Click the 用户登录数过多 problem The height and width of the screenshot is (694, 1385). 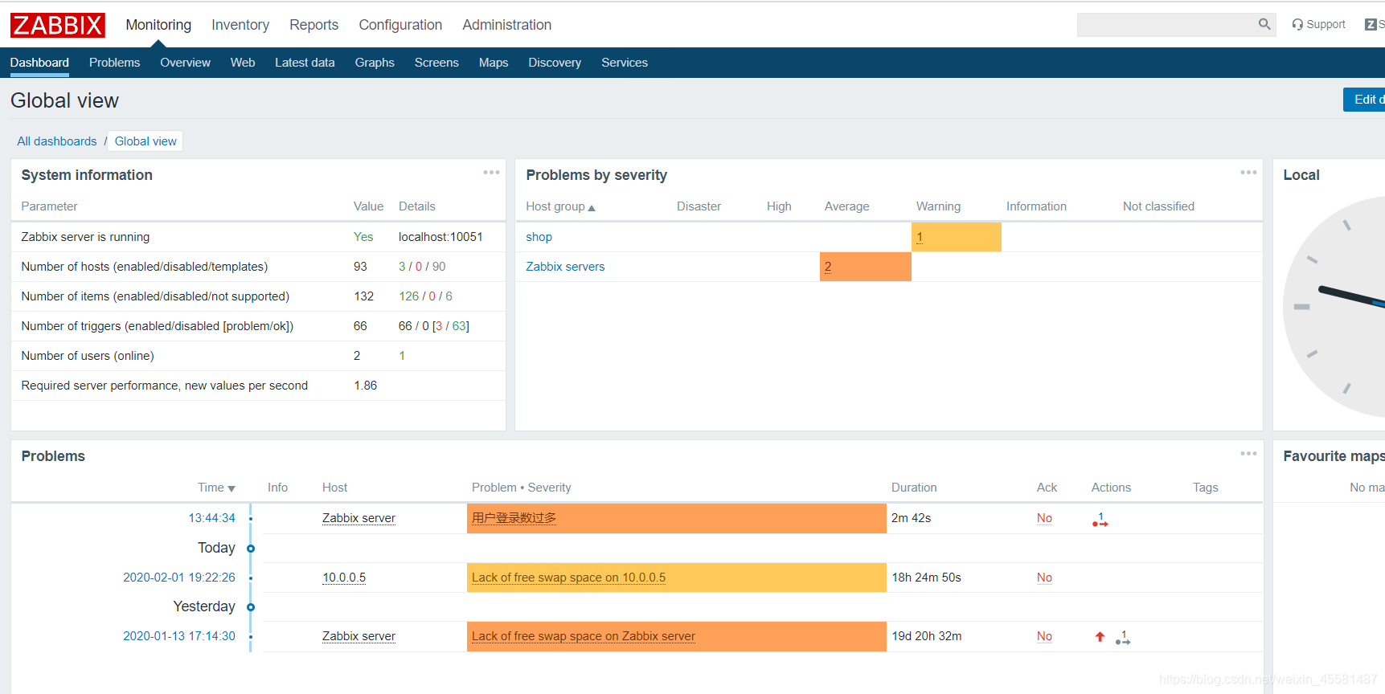514,518
